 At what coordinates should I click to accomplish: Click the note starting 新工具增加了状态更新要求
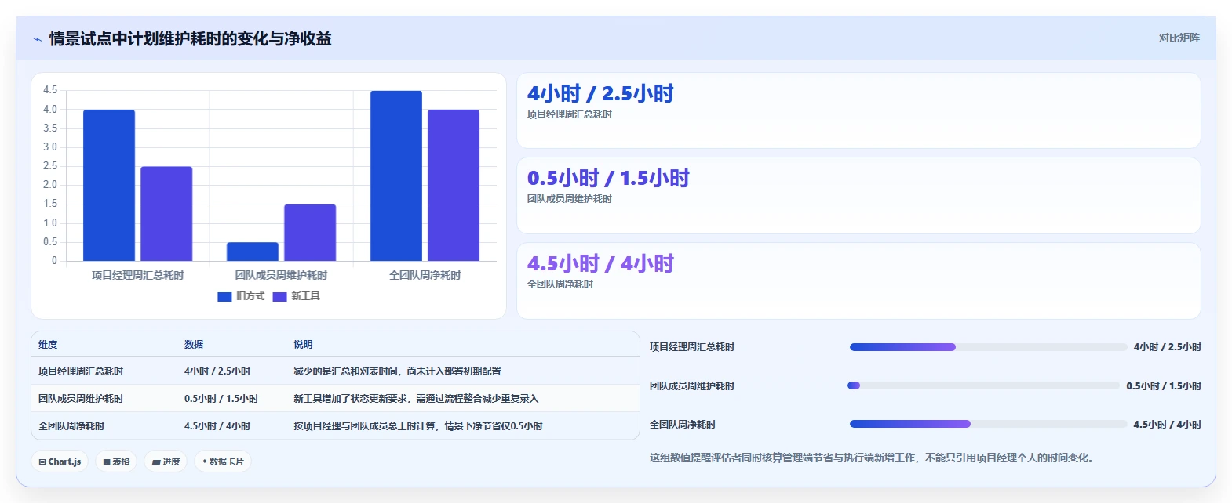416,399
